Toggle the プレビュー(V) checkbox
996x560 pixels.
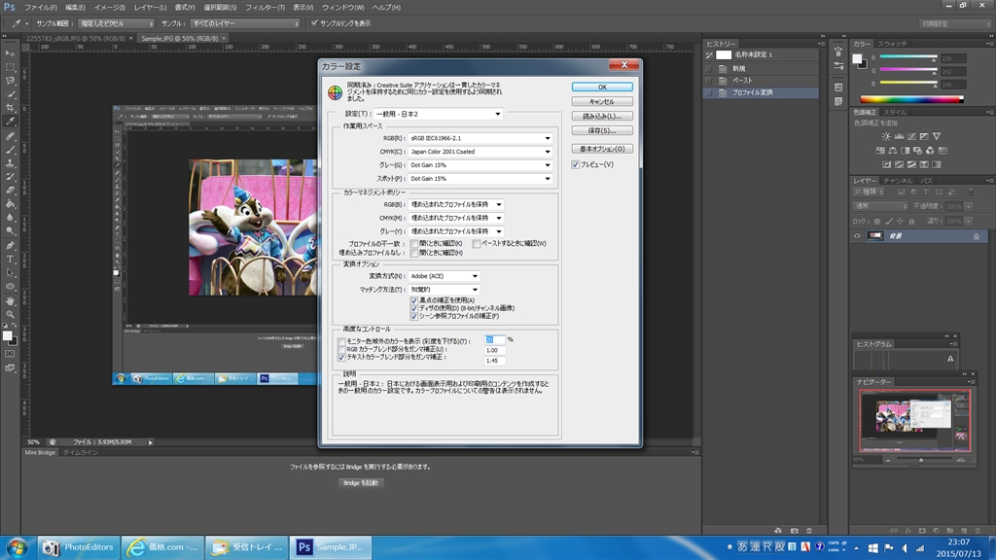pyautogui.click(x=576, y=164)
